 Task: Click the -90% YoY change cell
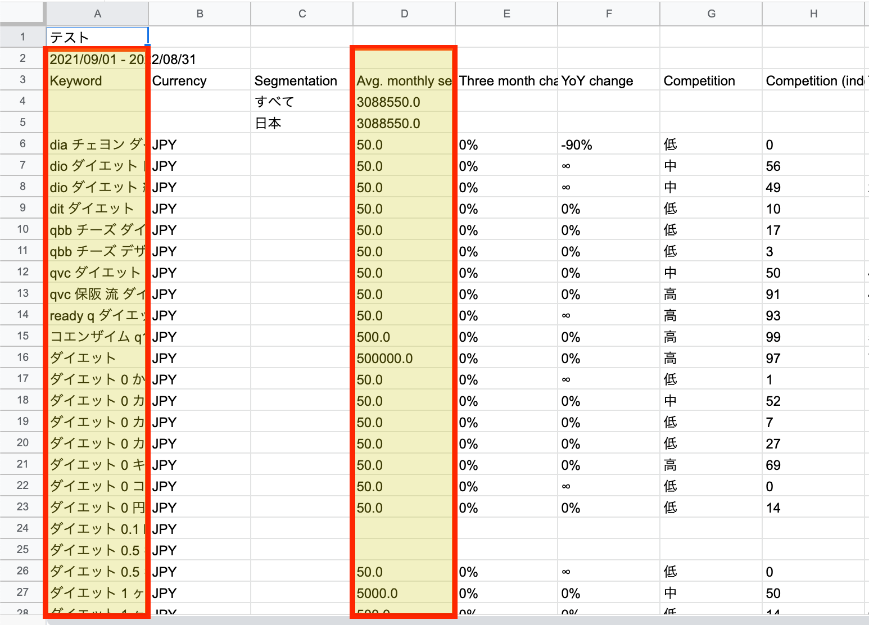(609, 144)
